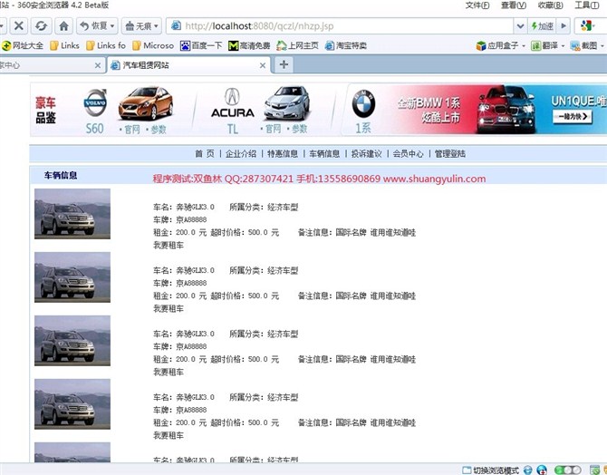
Task: Open the 应用盒子 app box
Action: pos(500,45)
